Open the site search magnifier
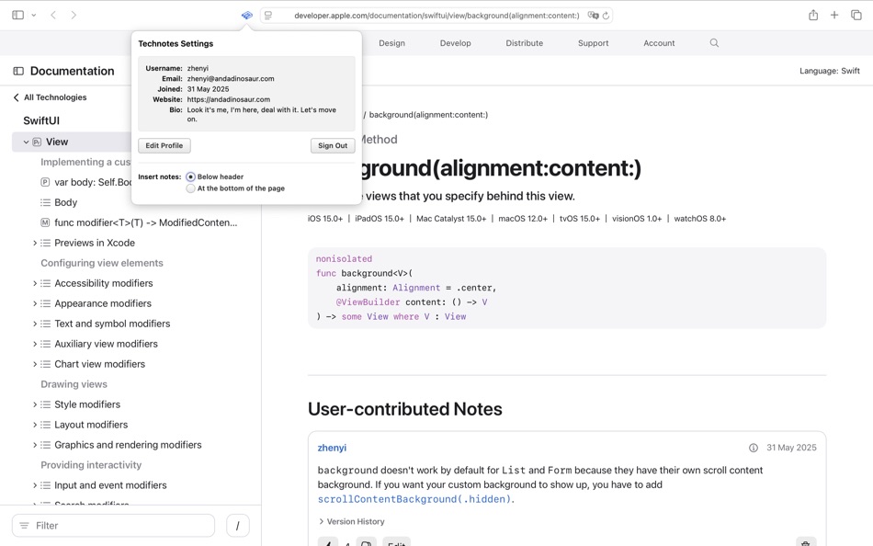The height and width of the screenshot is (546, 873). coord(714,43)
